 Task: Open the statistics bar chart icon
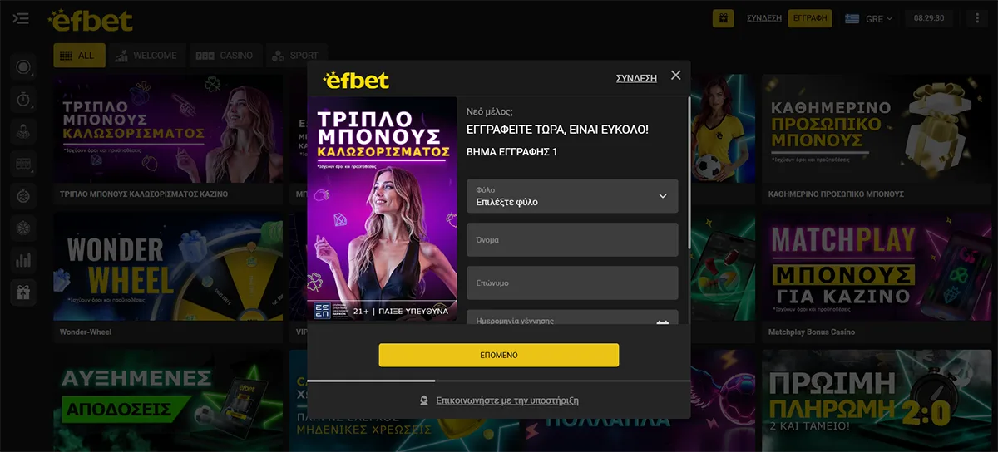(x=23, y=260)
